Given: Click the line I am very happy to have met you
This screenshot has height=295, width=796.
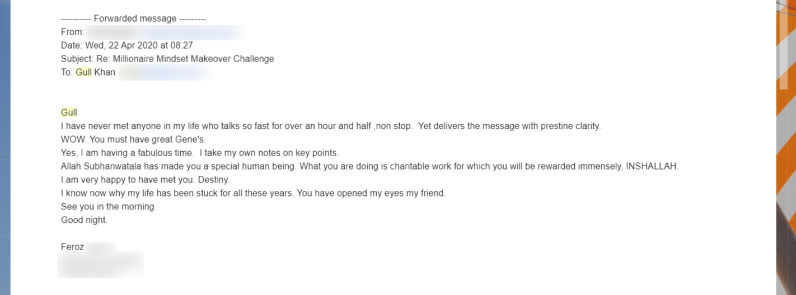Looking at the screenshot, I should [146, 180].
